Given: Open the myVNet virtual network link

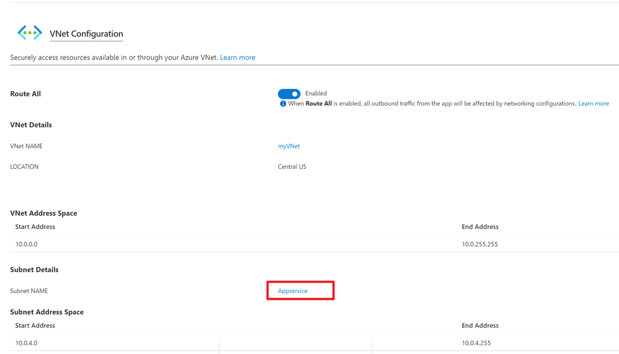Looking at the screenshot, I should [x=288, y=146].
